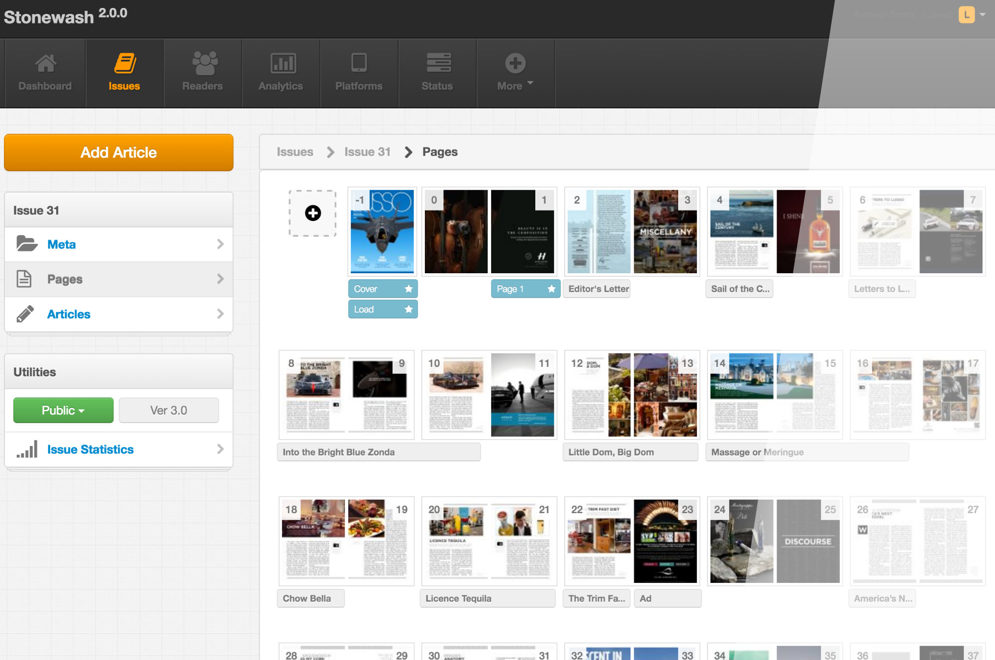Click the Add Article button

click(118, 152)
